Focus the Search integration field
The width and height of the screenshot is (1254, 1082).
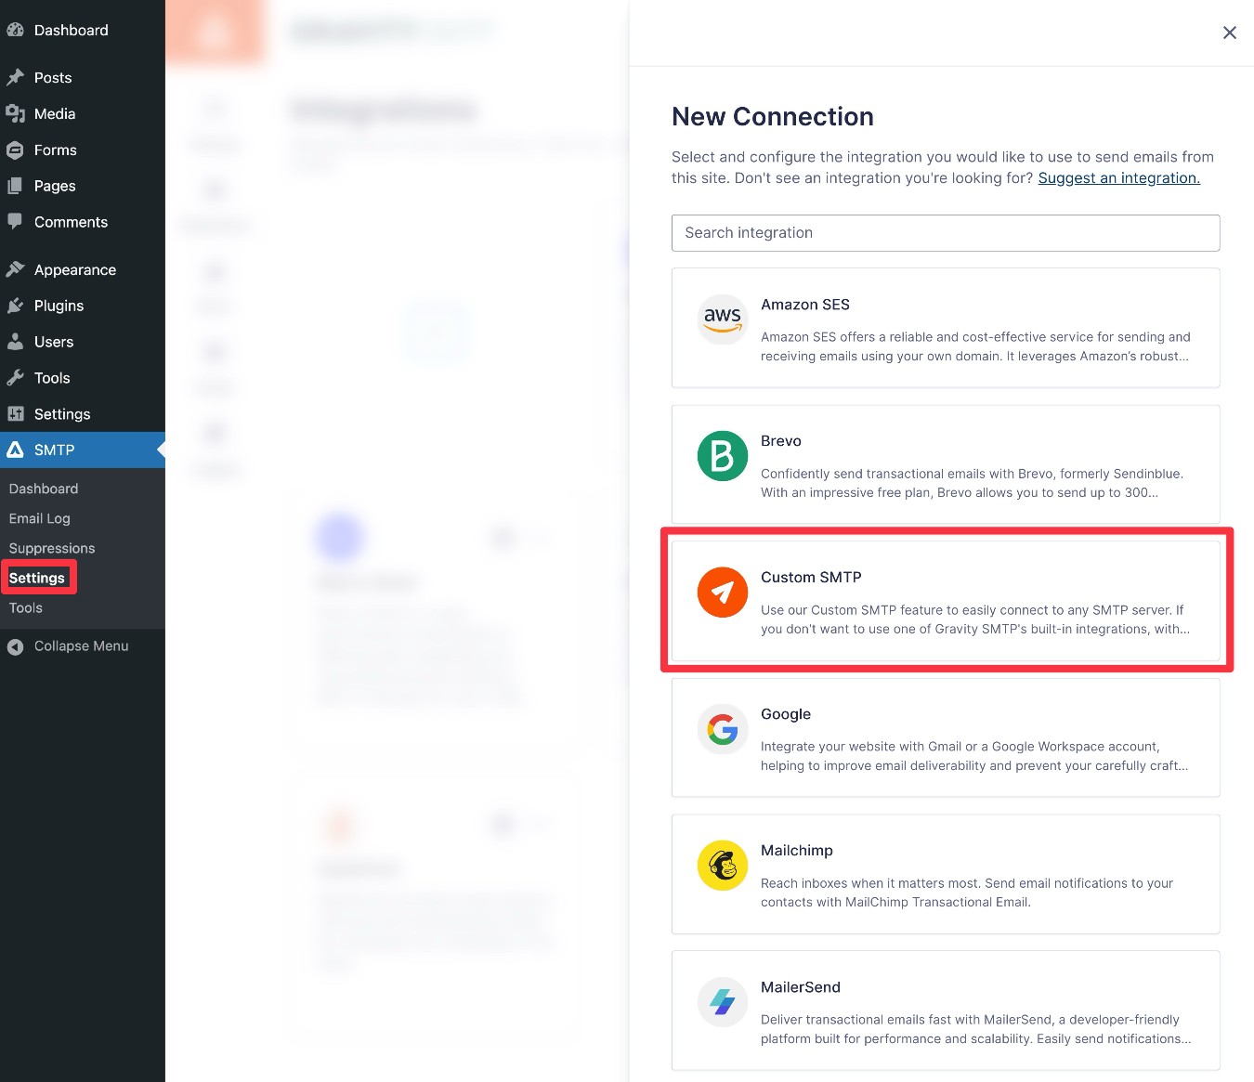pos(945,233)
